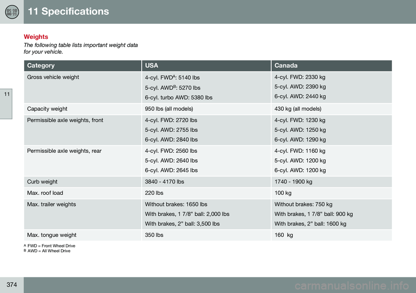The image size is (416, 293).
Task: Click the 'Max. trailer weights' row label
Action: point(52,204)
